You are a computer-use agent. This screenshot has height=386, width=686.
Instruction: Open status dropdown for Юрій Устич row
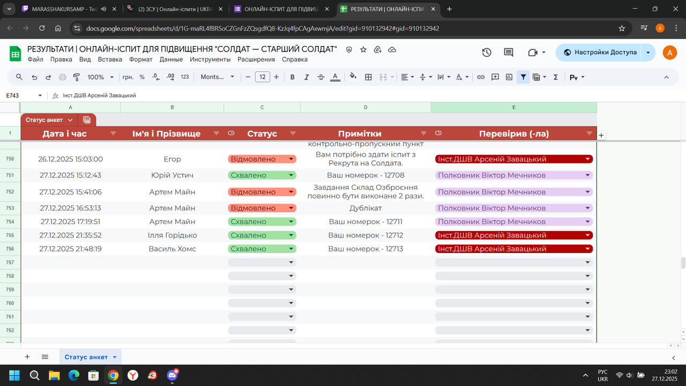pyautogui.click(x=292, y=175)
